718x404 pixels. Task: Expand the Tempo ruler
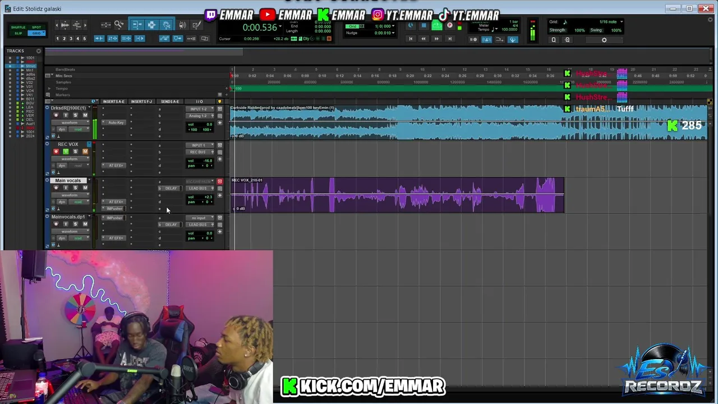pyautogui.click(x=49, y=89)
